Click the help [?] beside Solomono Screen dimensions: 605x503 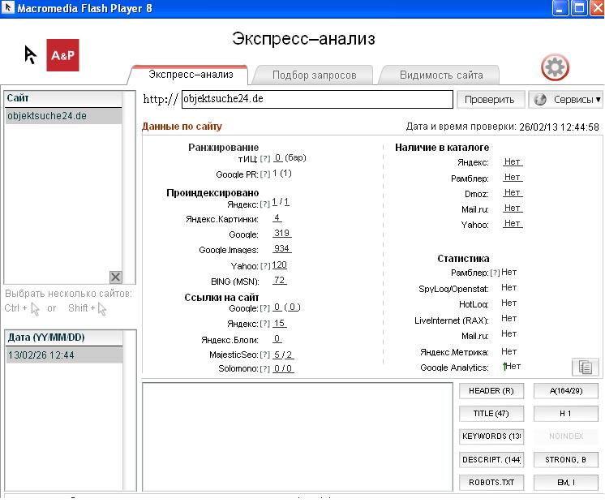pos(265,368)
